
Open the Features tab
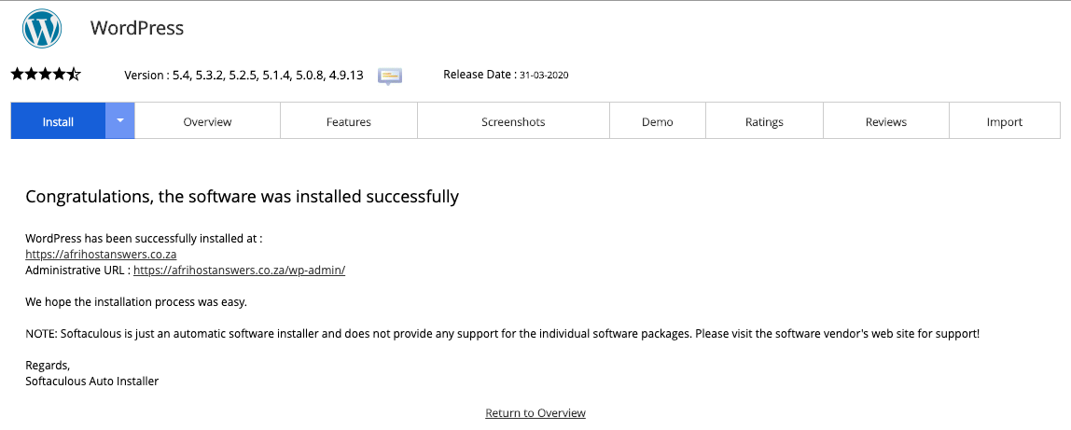[x=349, y=122]
